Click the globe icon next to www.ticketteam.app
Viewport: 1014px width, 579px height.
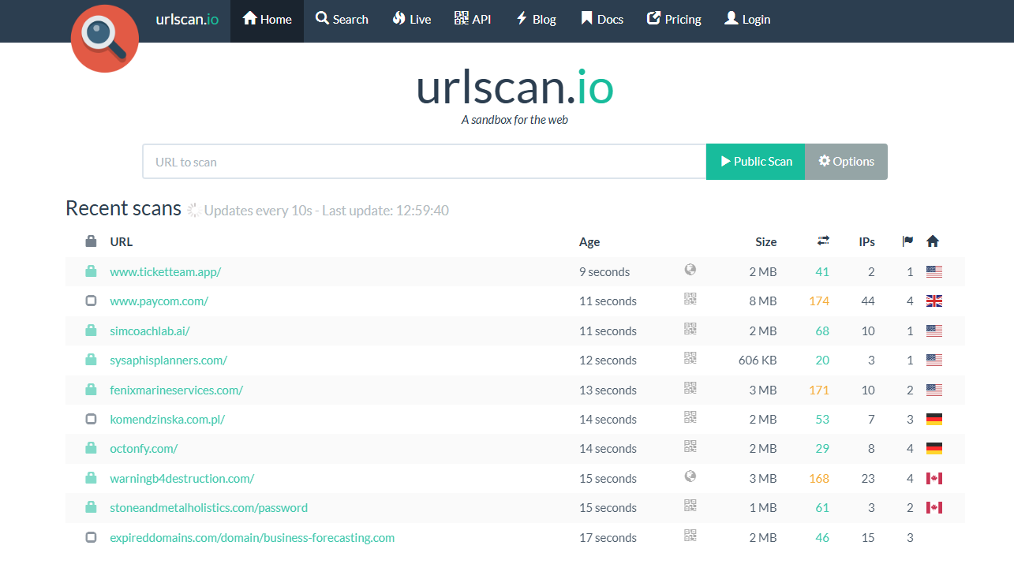point(690,269)
